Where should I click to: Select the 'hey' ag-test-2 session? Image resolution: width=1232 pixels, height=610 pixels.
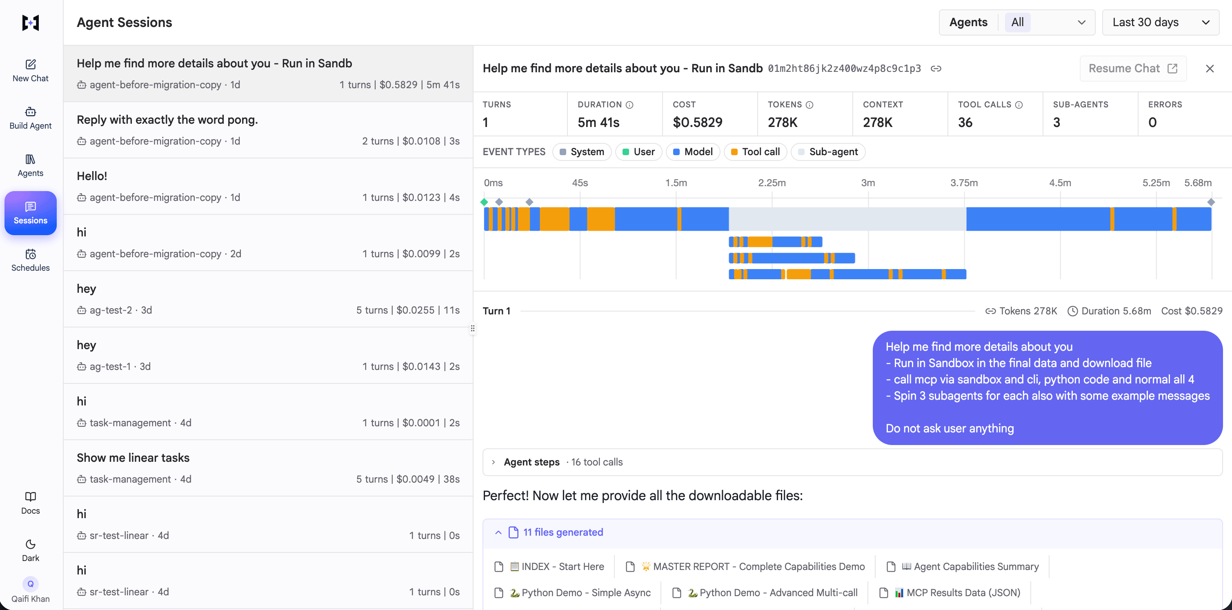click(x=268, y=299)
